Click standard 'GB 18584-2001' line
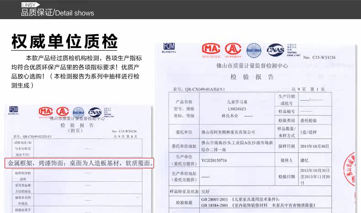Viewport: 361px width, 213px height. 258,205
